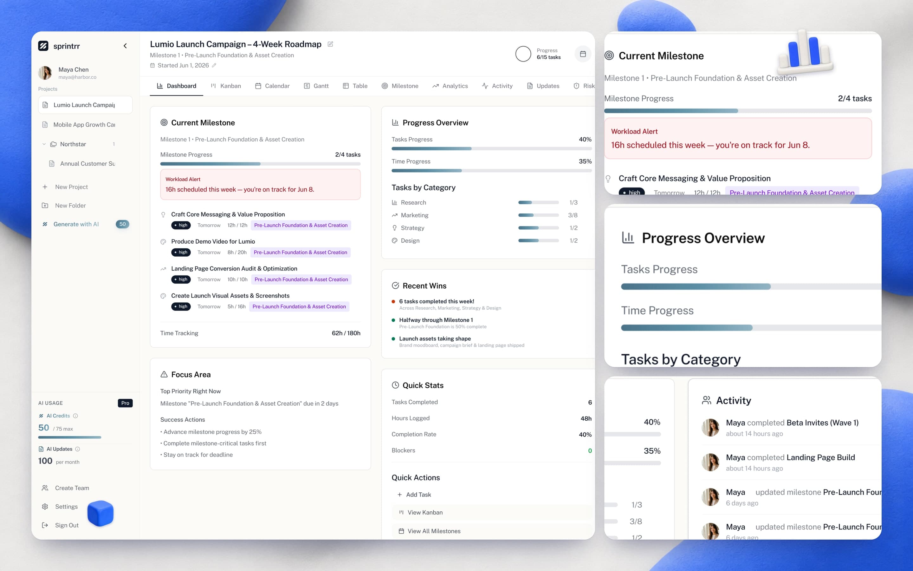Select the Design category row
Screen dimensions: 913x571
pos(485,240)
